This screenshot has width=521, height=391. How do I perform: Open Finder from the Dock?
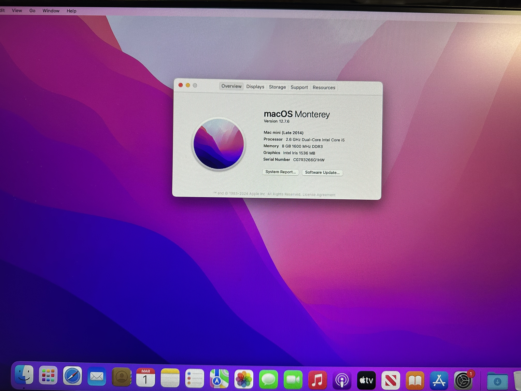[24, 375]
